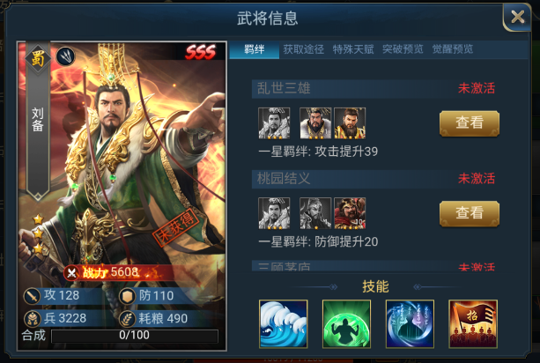Select the colored hero portrait in 桃园结义
Viewport: 540px width, 363px height.
pos(350,213)
